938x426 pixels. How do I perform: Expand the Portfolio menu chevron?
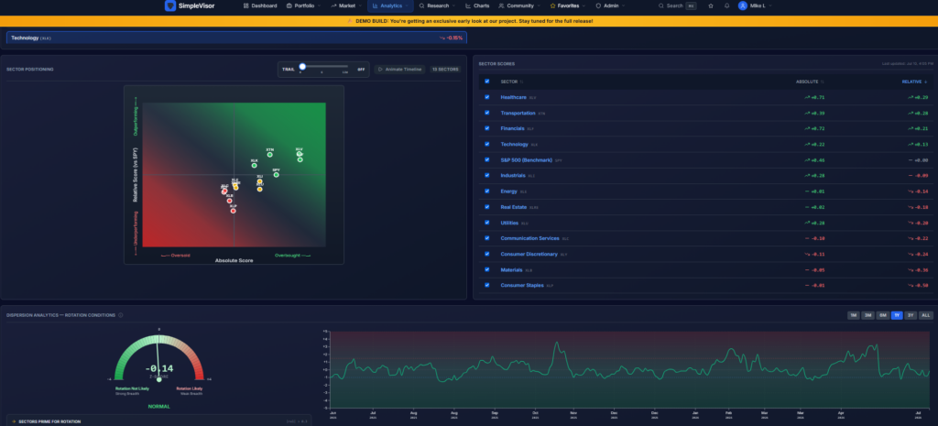pos(319,5)
